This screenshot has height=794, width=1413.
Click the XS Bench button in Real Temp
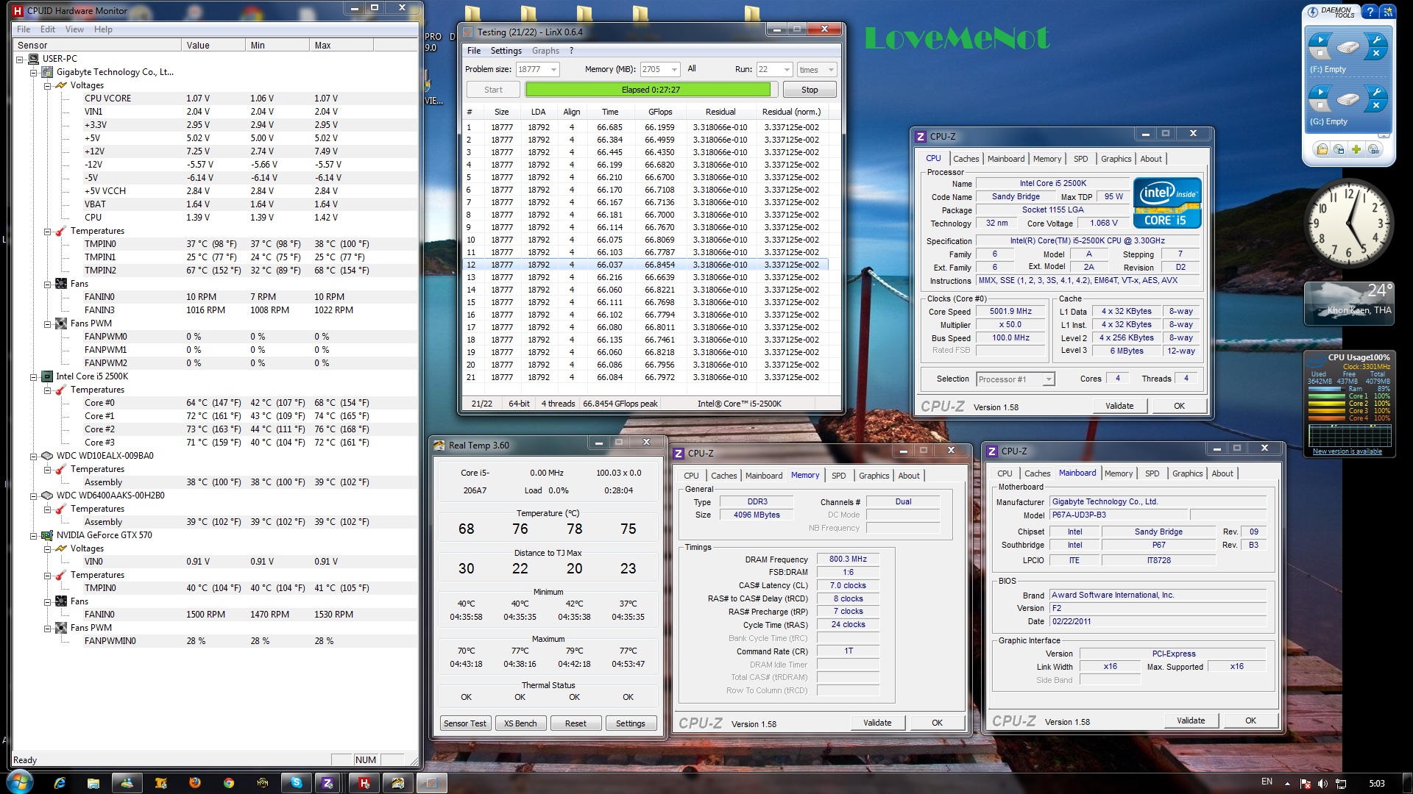(520, 723)
